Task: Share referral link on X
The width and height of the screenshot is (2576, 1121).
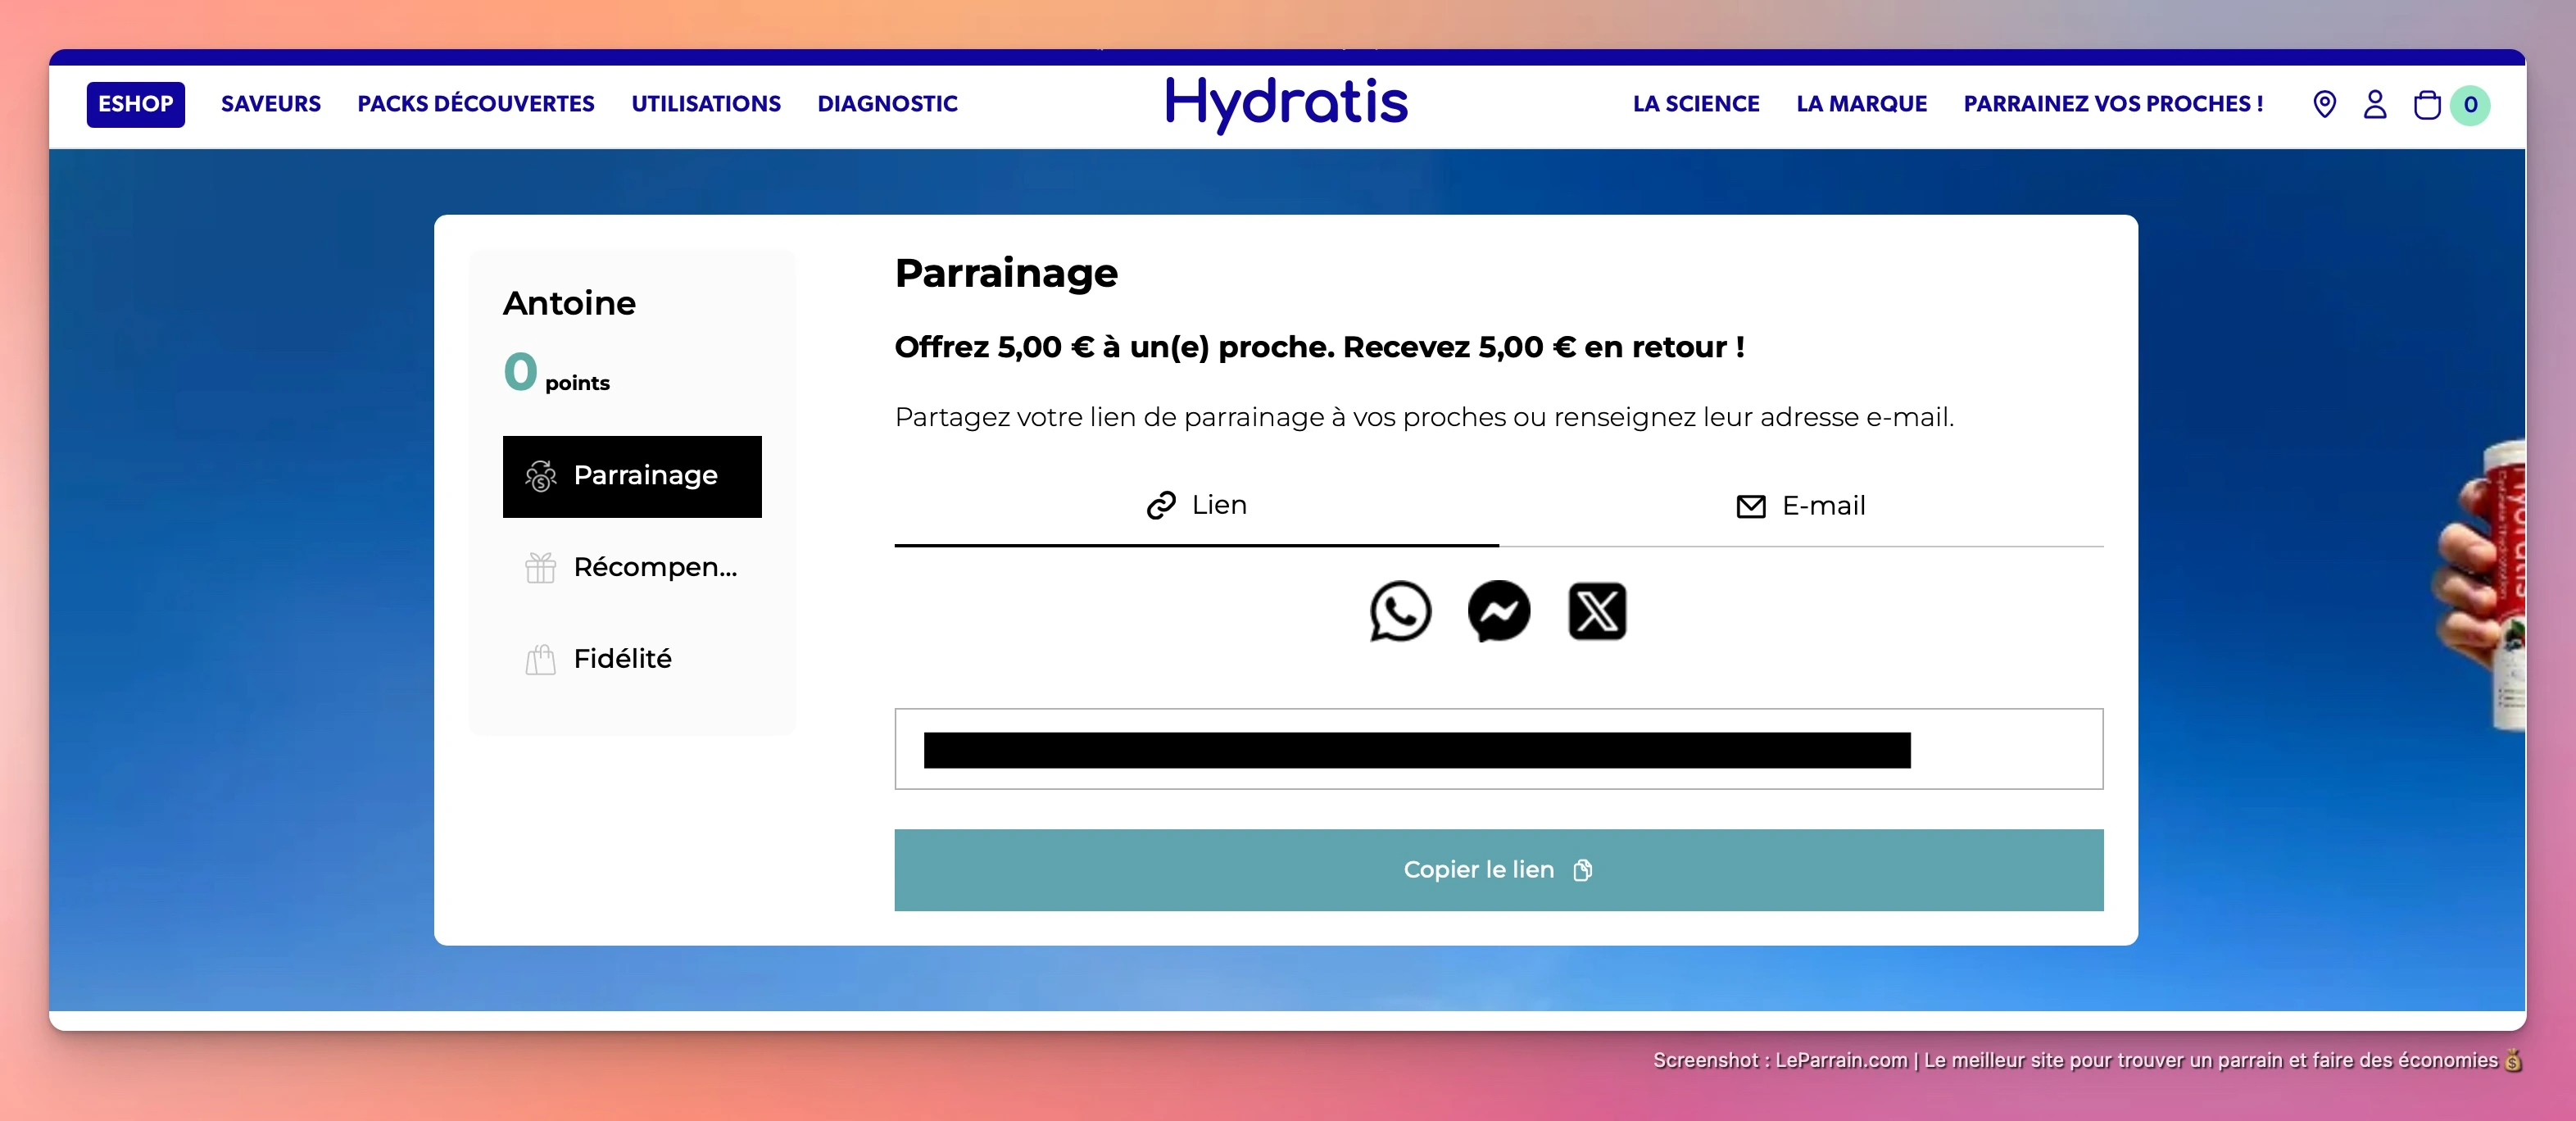Action: (1596, 612)
